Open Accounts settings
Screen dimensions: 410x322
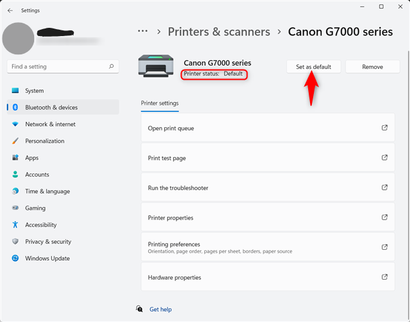63,175
